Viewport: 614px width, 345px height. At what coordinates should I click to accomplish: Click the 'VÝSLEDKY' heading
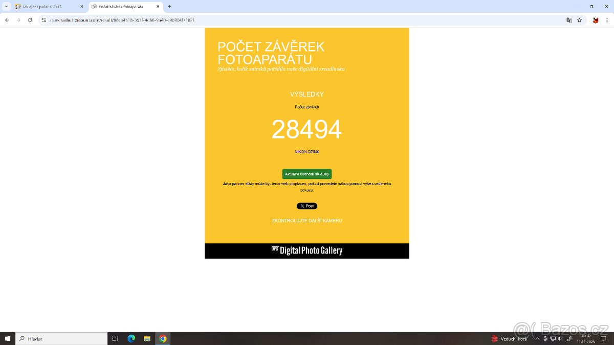point(307,95)
